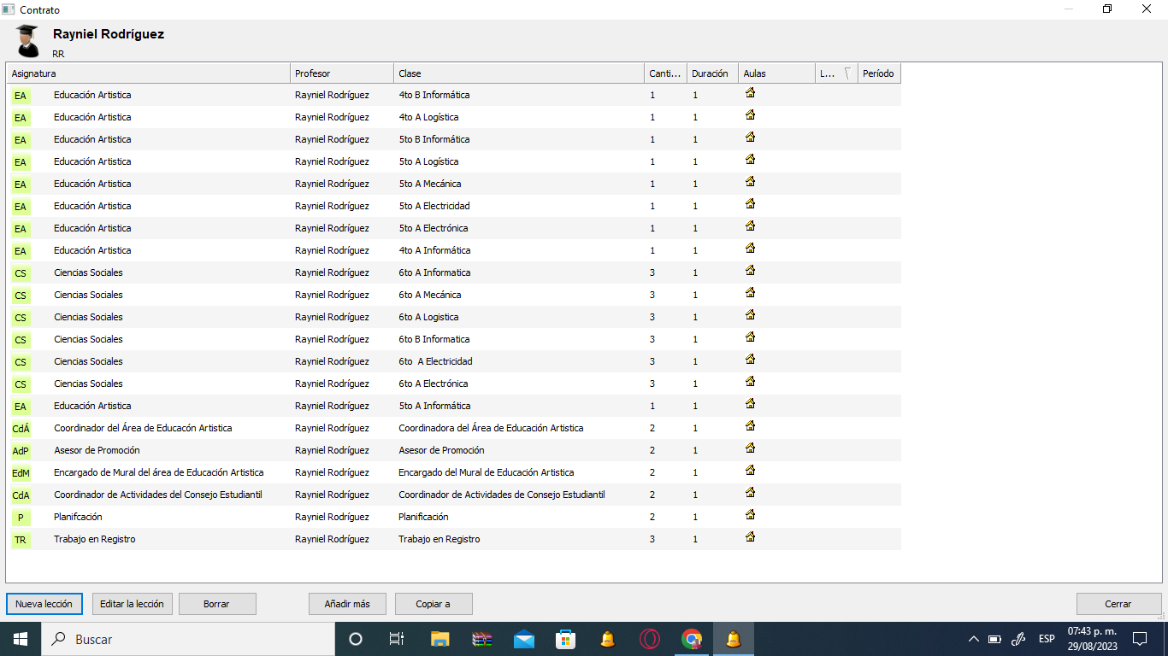Click the ESP language indicator
The width and height of the screenshot is (1168, 656).
point(1047,639)
